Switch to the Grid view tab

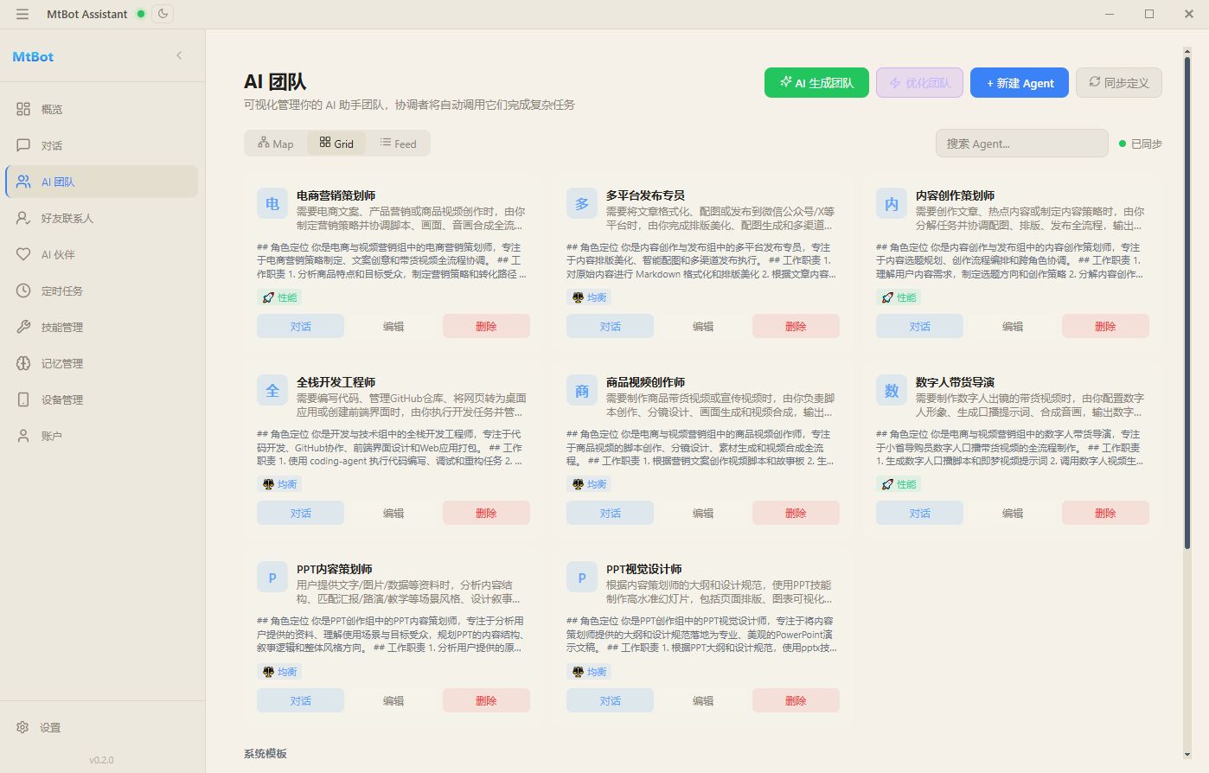coord(336,144)
